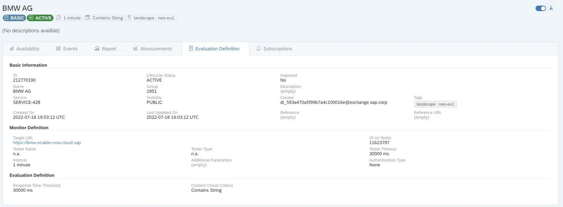The image size is (563, 207).
Task: Click the Contains String chip
Action: coord(105,18)
